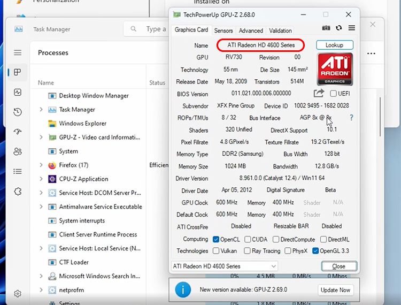
Task: Sort processes by Name column header
Action: click(x=46, y=82)
